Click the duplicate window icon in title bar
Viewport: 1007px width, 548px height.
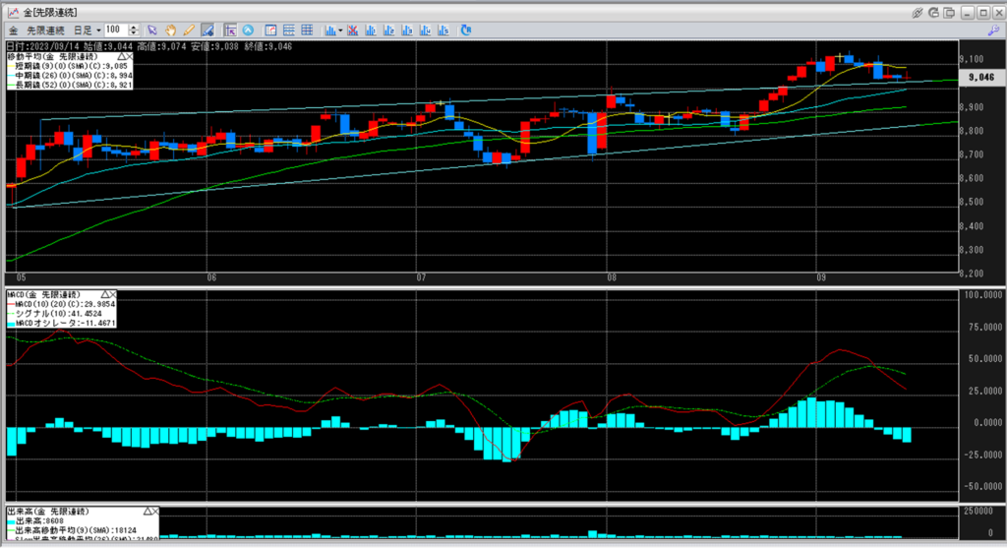[x=949, y=13]
